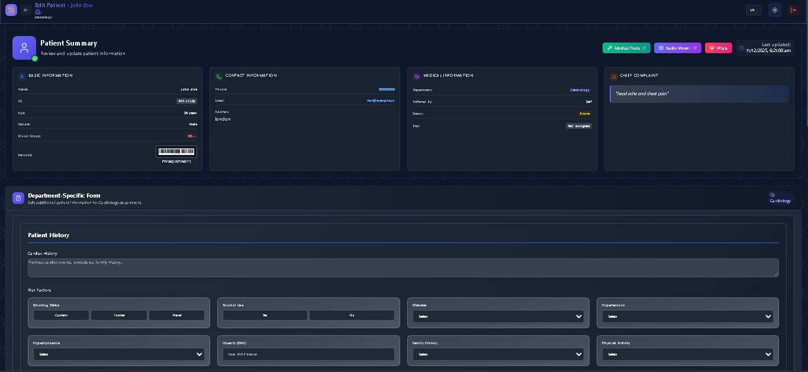Viewport: 808px width, 372px height.
Task: Open the Vitals monitor
Action: pos(718,48)
